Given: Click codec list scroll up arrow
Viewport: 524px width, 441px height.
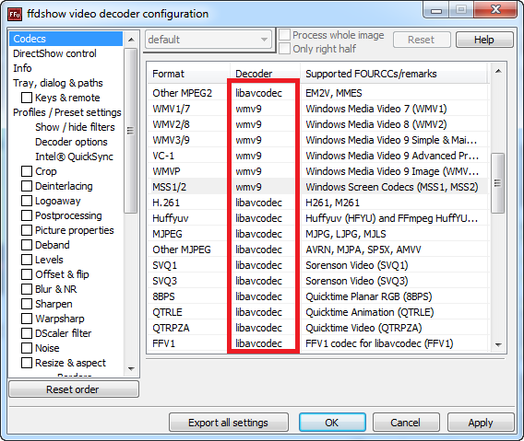Looking at the screenshot, I should click(498, 71).
